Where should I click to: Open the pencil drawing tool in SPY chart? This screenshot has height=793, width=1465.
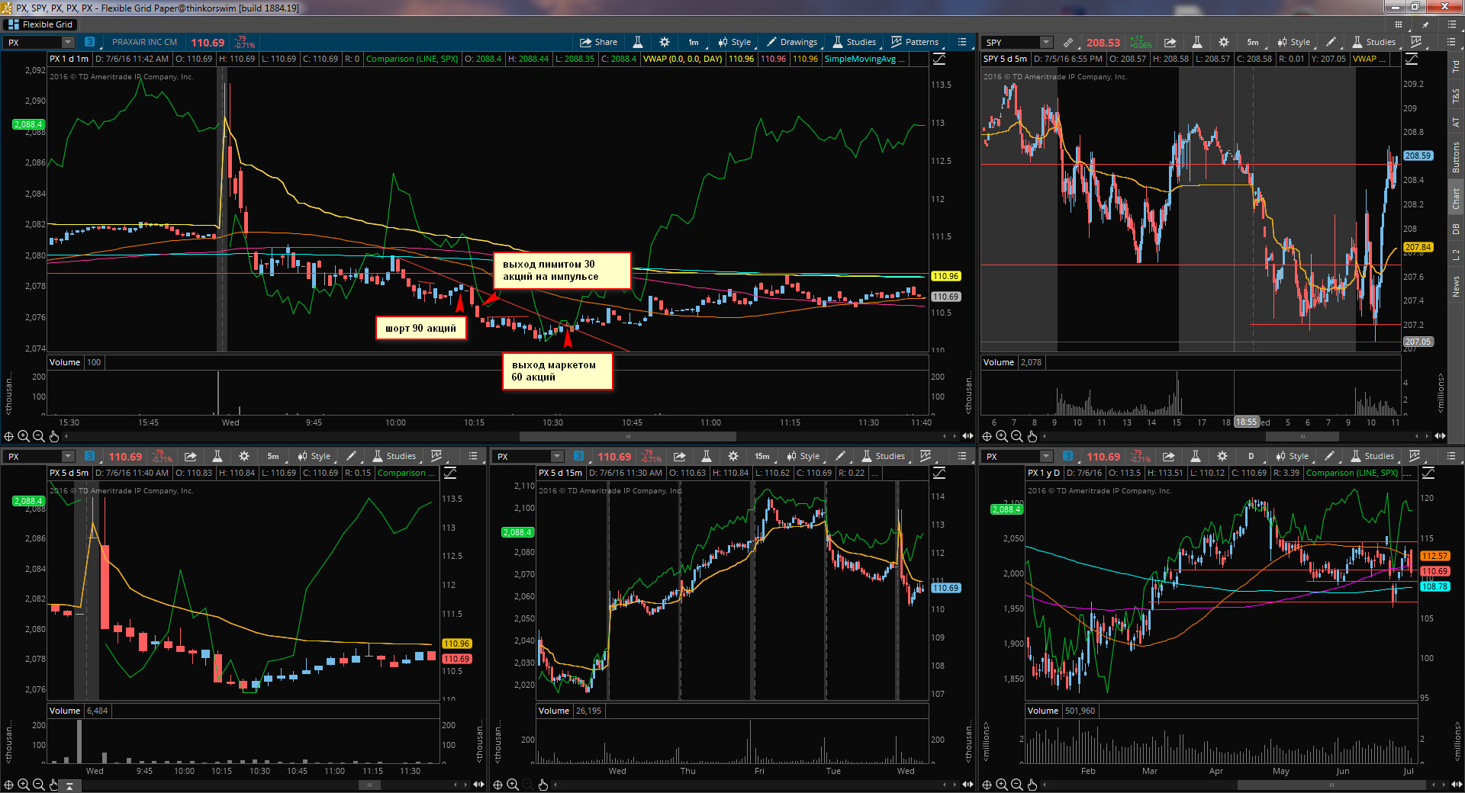click(x=1331, y=42)
